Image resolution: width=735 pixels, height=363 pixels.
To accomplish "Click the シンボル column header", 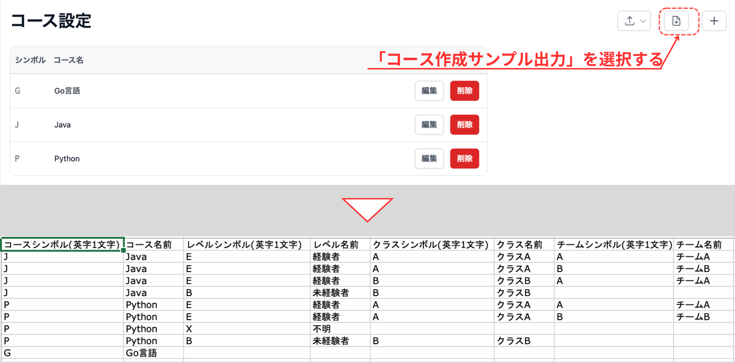I will 30,60.
